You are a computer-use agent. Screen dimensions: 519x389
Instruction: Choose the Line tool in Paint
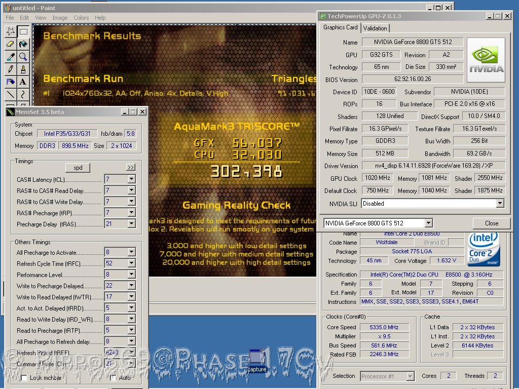point(11,94)
